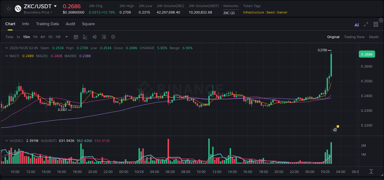
Task: Select the 1H interval
Action: (x=35, y=37)
